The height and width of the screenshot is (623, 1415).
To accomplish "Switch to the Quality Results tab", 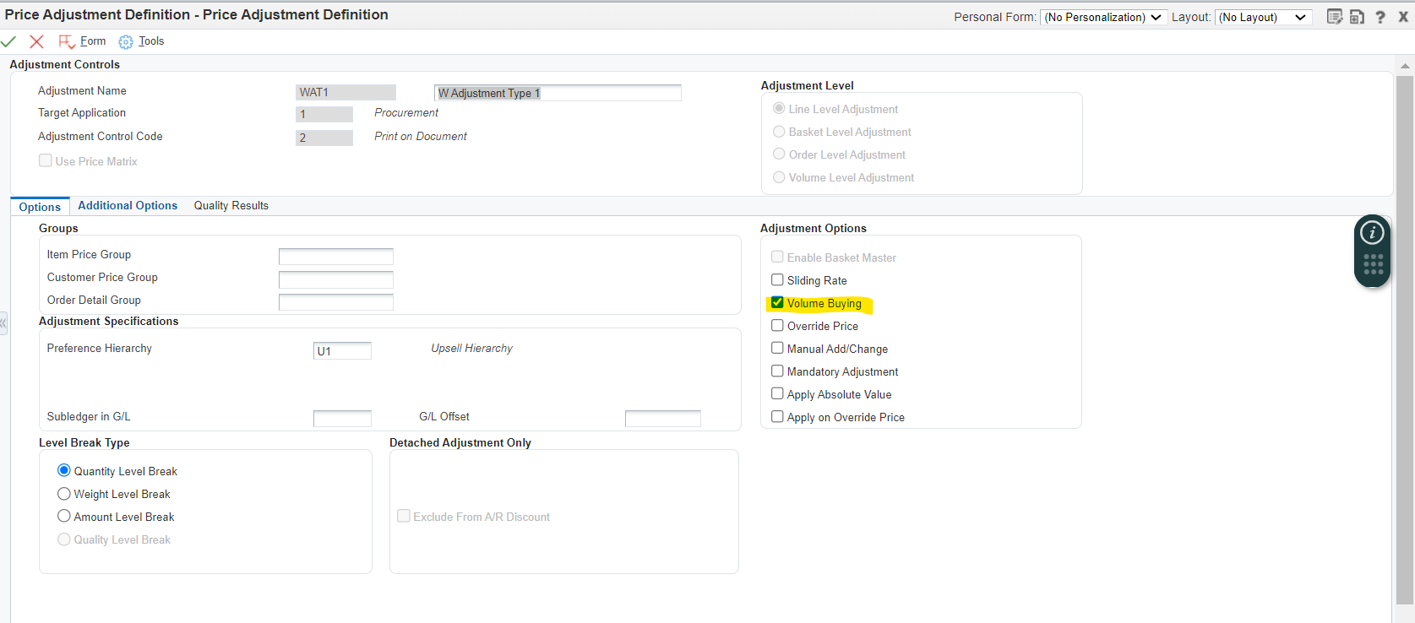I will [231, 205].
